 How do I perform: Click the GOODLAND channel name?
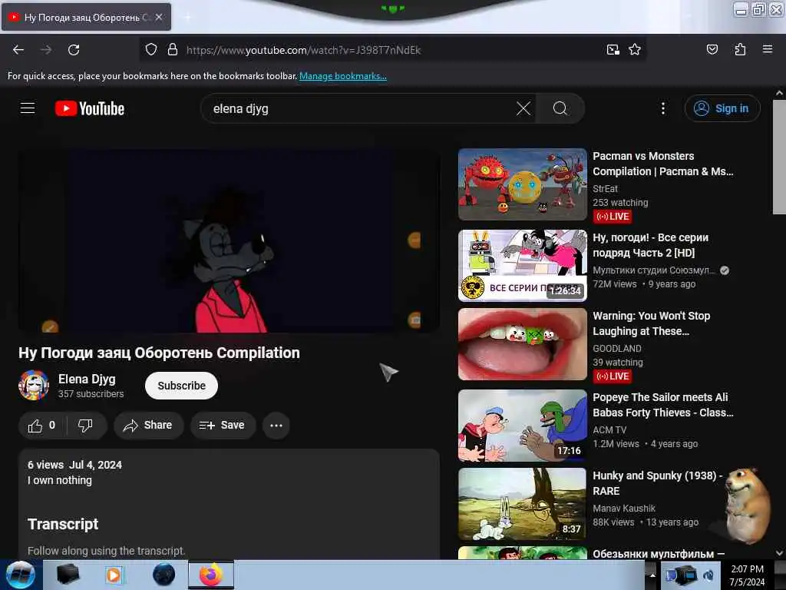tap(617, 348)
